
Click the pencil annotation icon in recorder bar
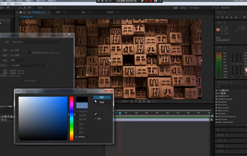click(142, 1)
